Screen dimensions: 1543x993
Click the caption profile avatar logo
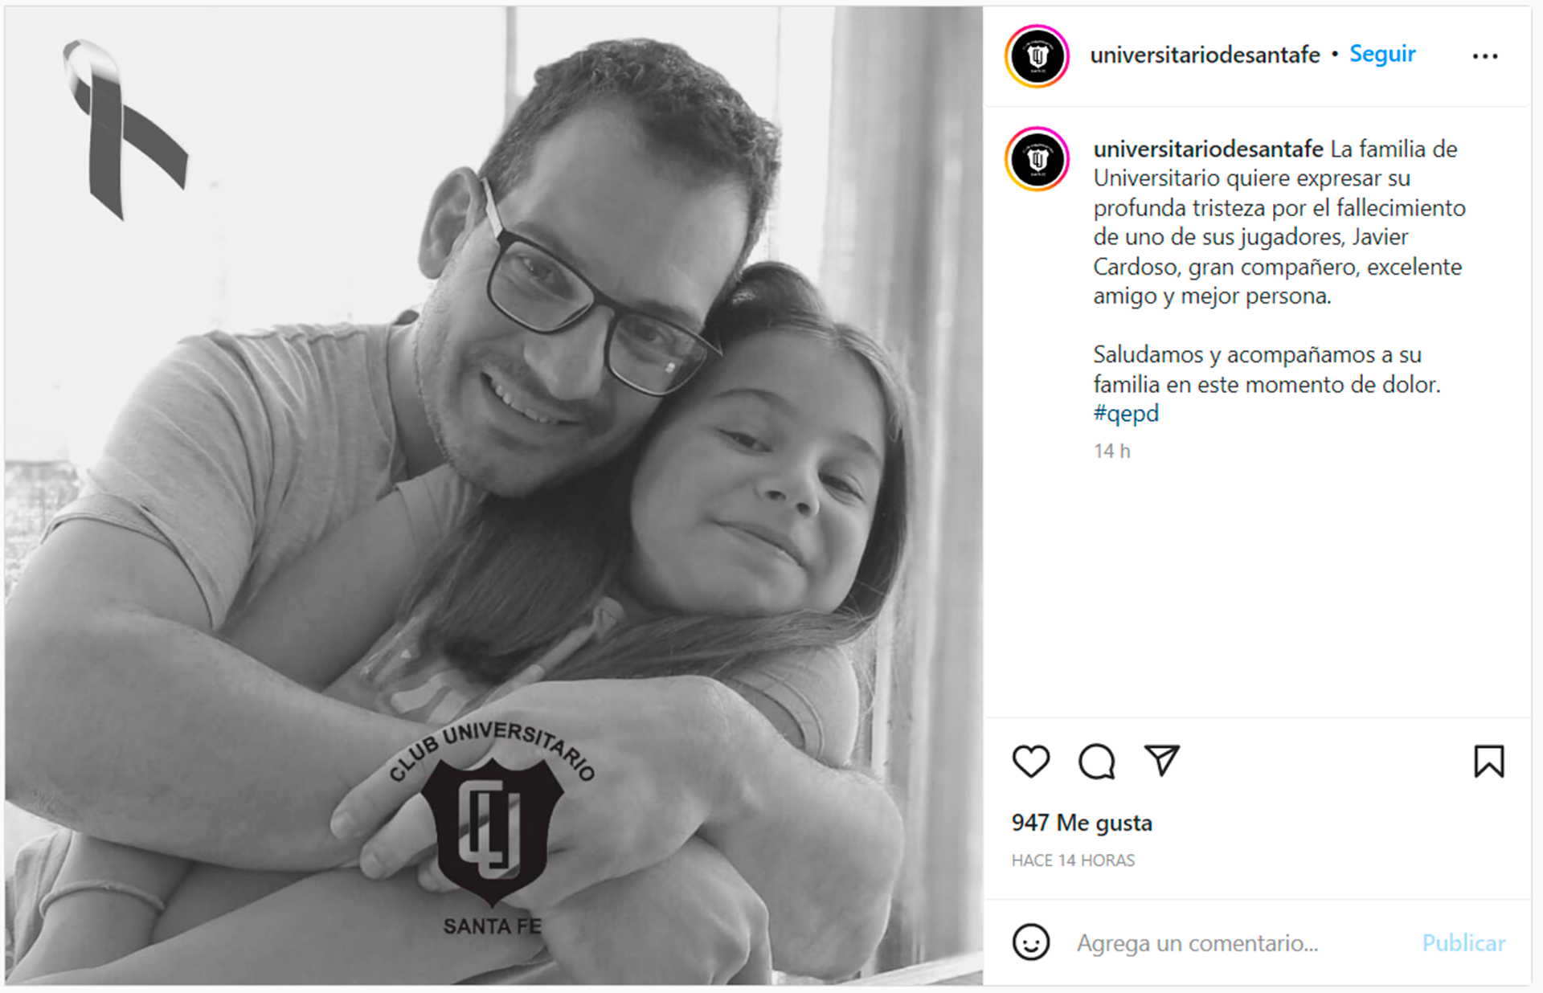(x=1037, y=158)
